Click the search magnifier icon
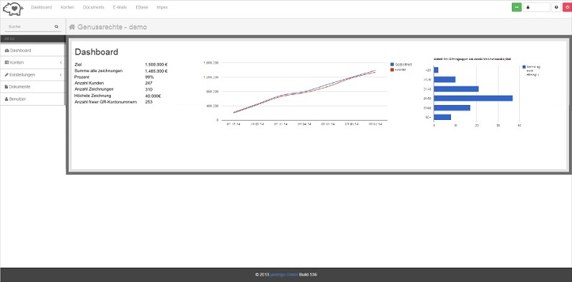572x282 pixels. tap(57, 26)
